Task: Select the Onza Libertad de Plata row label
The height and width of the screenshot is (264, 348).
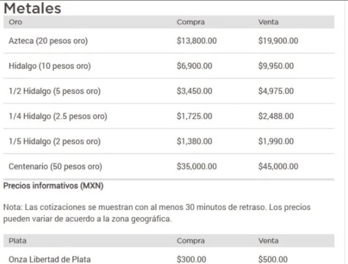Action: click(x=50, y=259)
